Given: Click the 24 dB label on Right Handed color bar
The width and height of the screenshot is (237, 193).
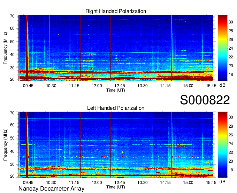Looking at the screenshot, I should pyautogui.click(x=231, y=48).
